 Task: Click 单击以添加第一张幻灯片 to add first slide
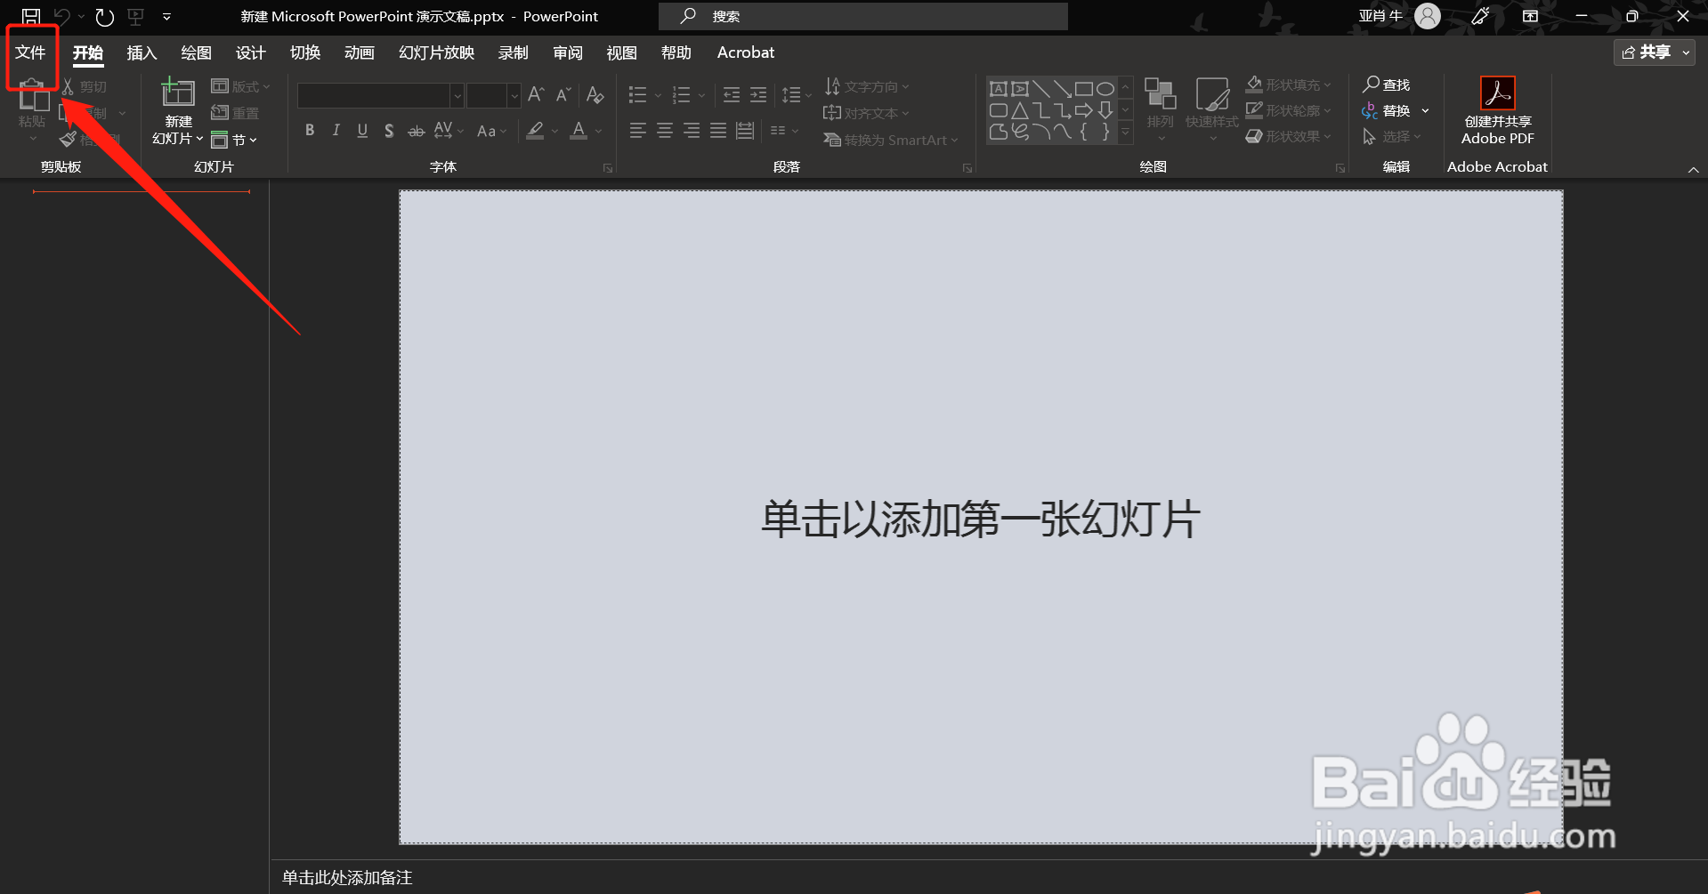coord(981,519)
